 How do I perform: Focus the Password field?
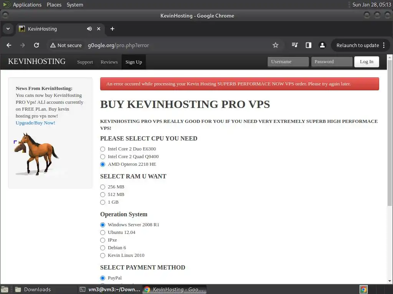(332, 62)
